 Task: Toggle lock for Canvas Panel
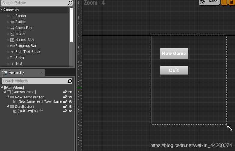(65, 92)
